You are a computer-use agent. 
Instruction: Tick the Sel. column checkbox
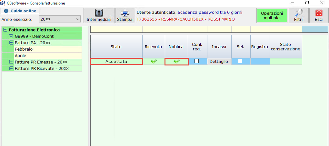click(x=240, y=61)
